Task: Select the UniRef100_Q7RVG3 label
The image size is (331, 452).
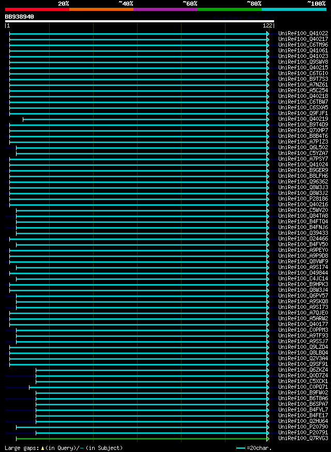Action: [x=303, y=438]
